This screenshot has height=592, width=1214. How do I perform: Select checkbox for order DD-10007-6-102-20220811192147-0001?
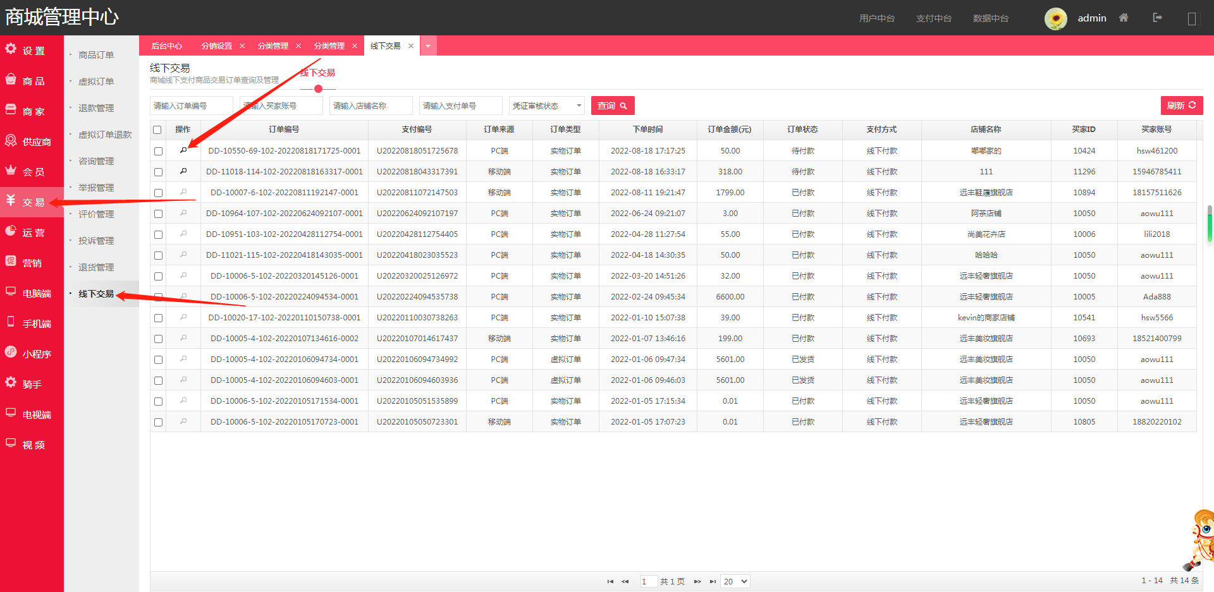pyautogui.click(x=158, y=193)
